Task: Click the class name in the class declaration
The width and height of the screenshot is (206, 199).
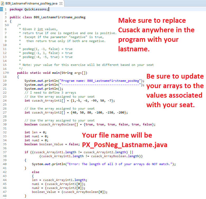Action: [59, 17]
